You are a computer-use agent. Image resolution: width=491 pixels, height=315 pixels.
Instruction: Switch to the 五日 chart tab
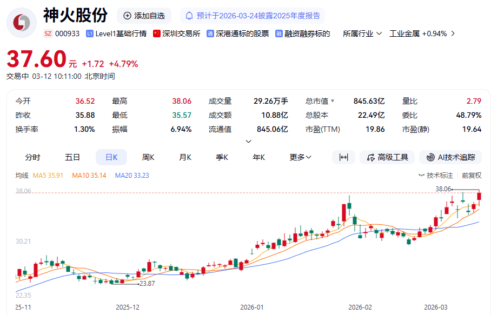coord(72,157)
